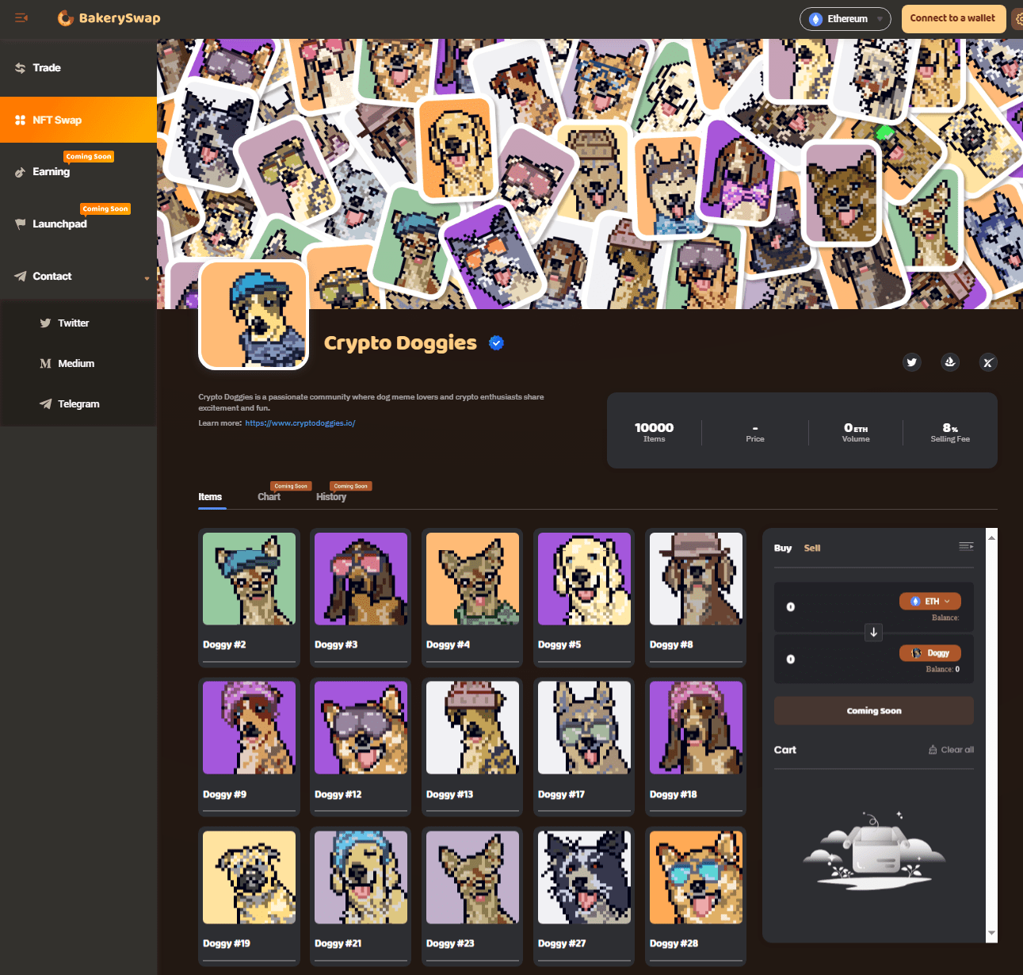
Task: Open the OpenSea sailboat icon
Action: point(950,362)
